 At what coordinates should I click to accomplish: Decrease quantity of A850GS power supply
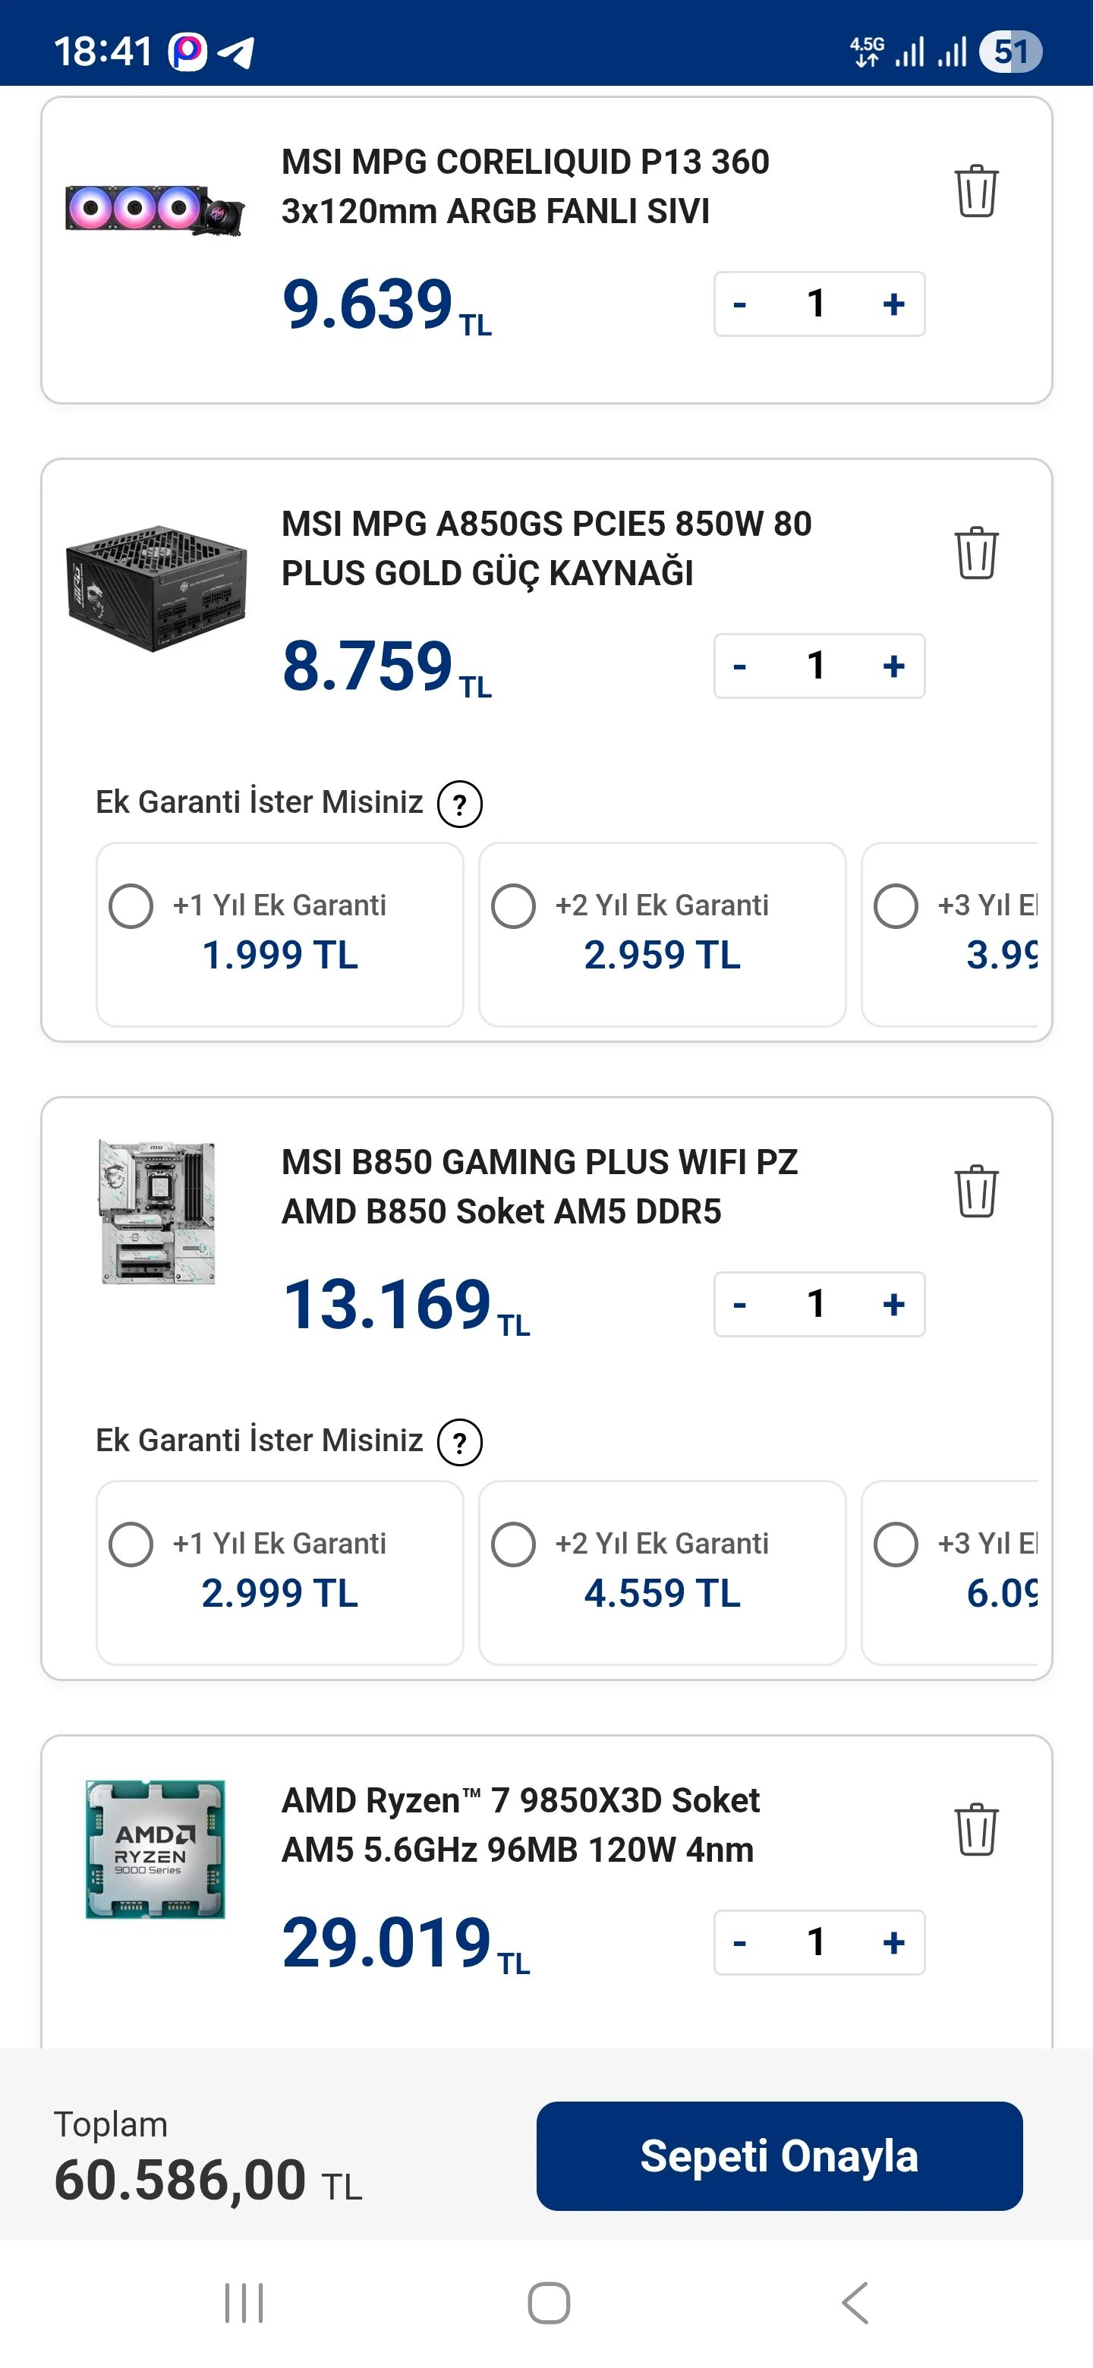pyautogui.click(x=740, y=666)
